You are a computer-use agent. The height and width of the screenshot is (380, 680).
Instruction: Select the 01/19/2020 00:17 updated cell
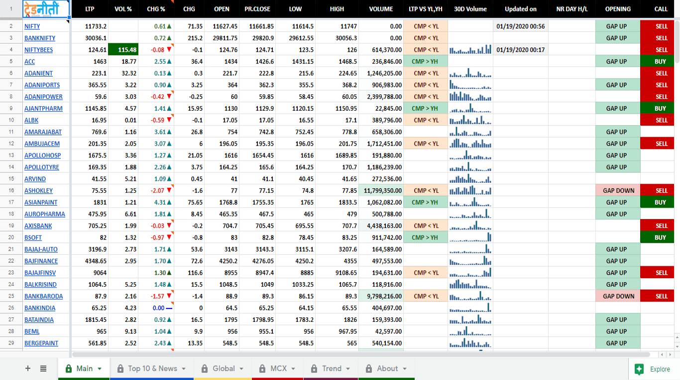click(x=520, y=50)
